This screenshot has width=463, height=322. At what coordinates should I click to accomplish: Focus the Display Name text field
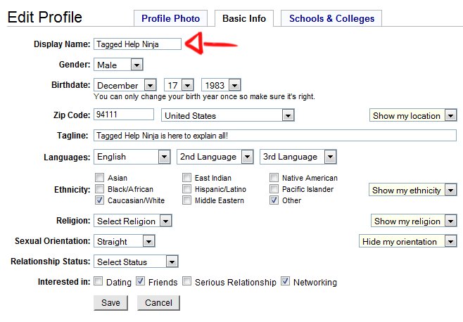[138, 44]
